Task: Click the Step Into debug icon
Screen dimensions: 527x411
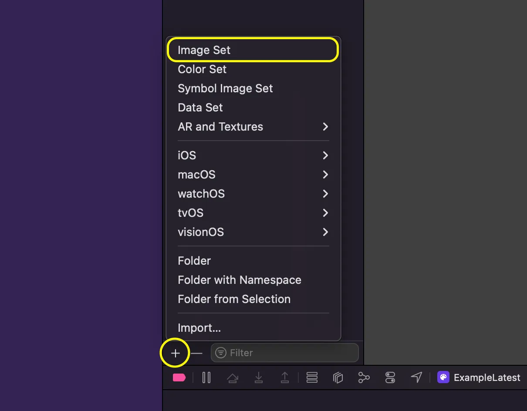Action: [x=259, y=377]
